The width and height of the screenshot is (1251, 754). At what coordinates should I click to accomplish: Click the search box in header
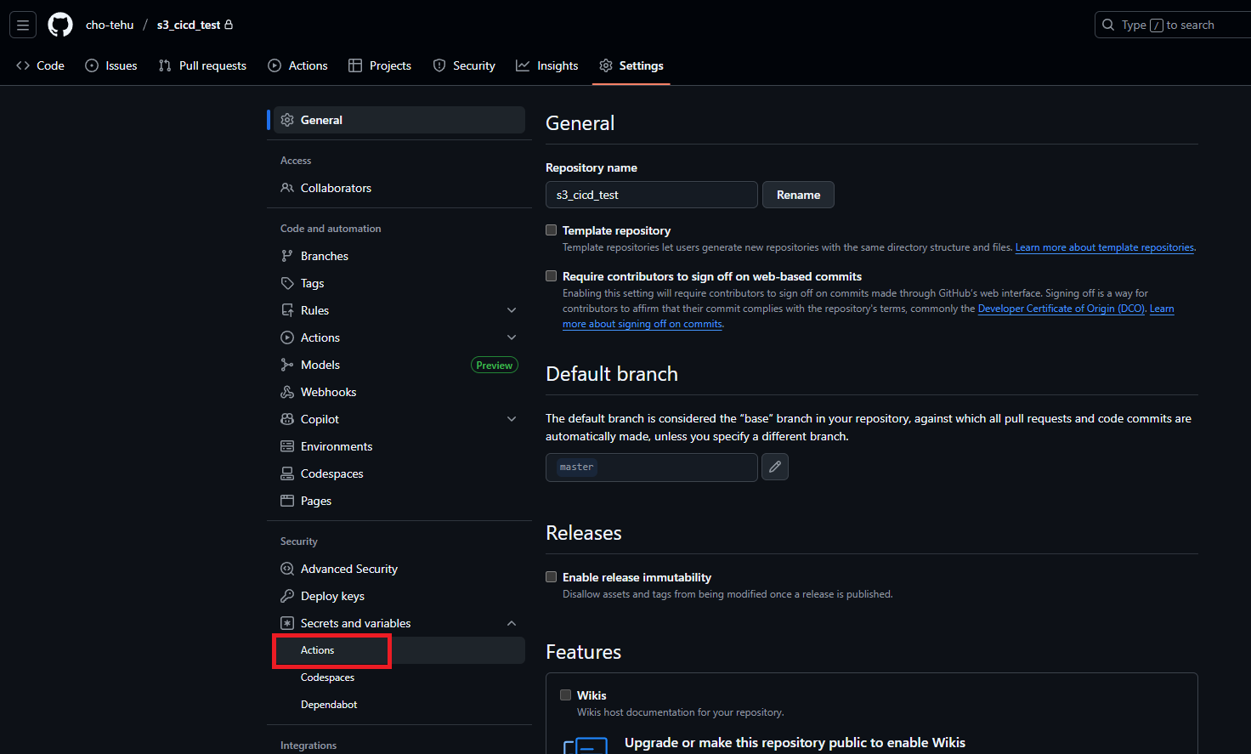1173,25
